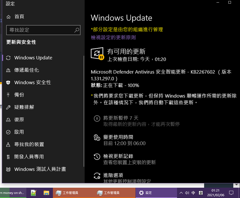Click the sidebar vertical scrollbar
The height and width of the screenshot is (198, 240).
point(84,111)
